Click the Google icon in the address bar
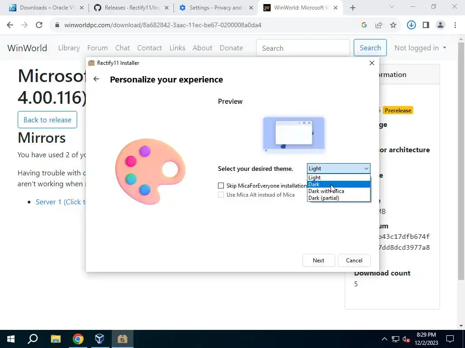This screenshot has height=348, width=465. pyautogui.click(x=364, y=25)
